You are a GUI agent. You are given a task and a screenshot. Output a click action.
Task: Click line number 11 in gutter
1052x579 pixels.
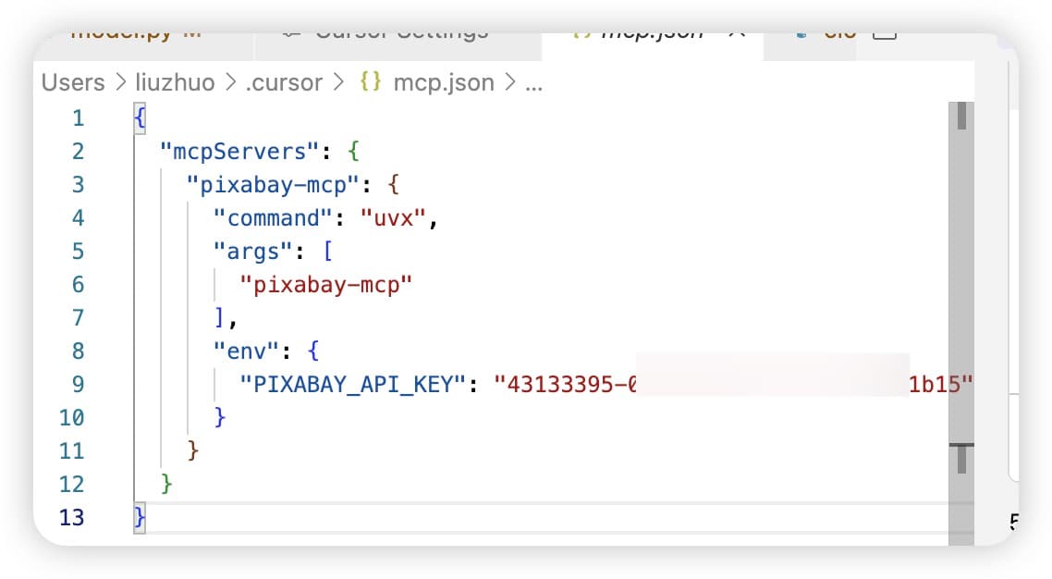click(72, 450)
